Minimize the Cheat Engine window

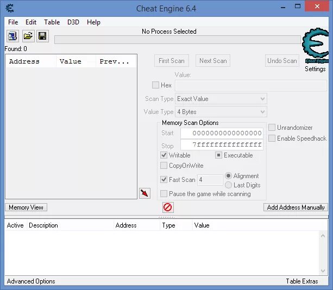tap(283, 7)
